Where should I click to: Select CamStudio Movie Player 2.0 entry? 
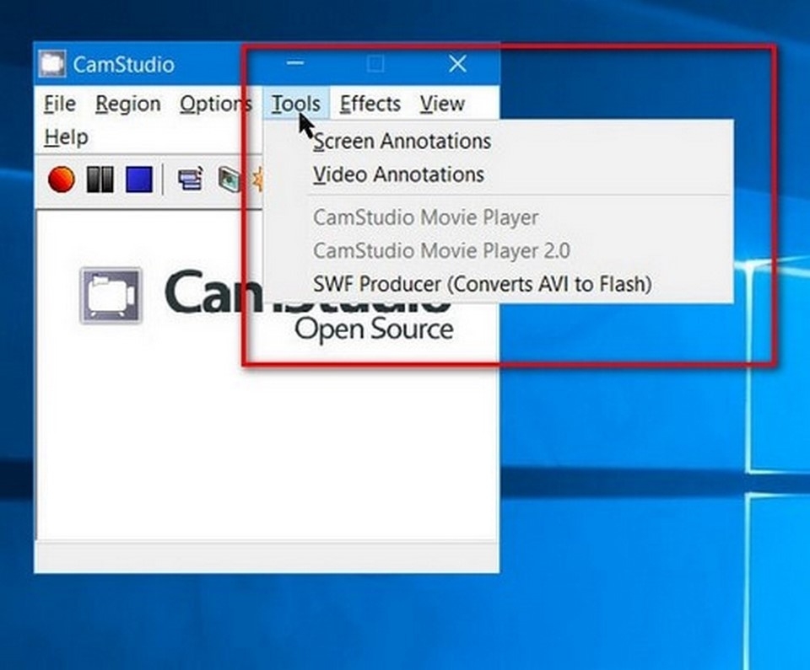click(x=499, y=251)
